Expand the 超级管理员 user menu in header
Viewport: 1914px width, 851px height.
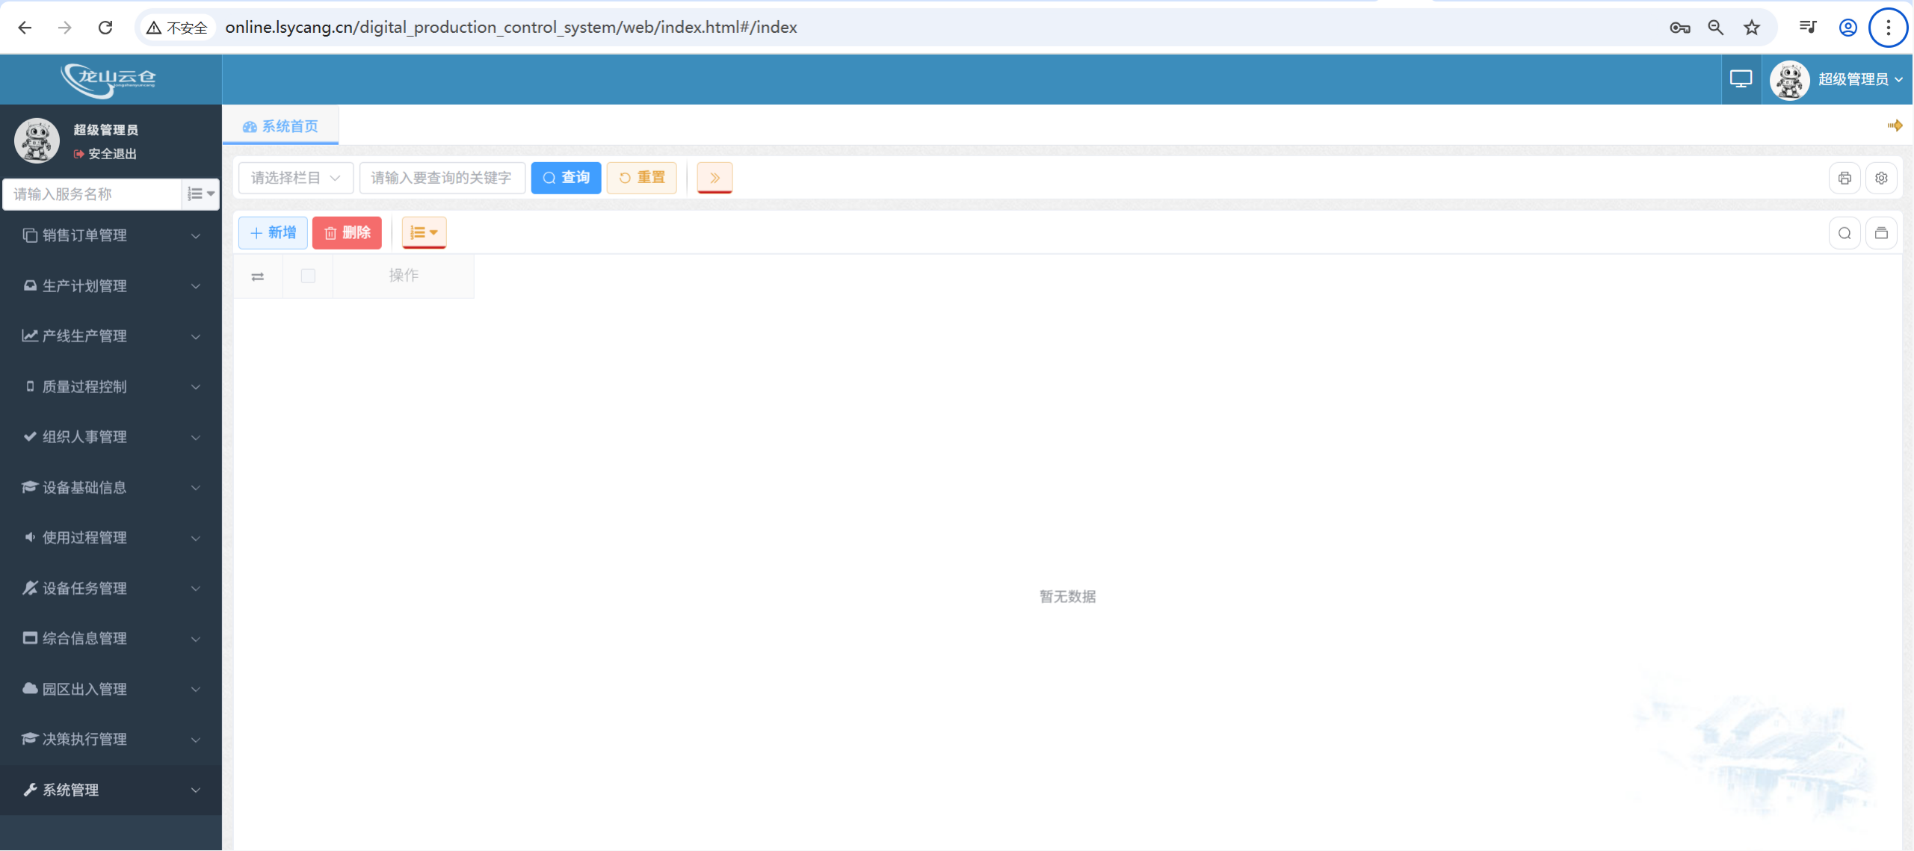[1859, 79]
